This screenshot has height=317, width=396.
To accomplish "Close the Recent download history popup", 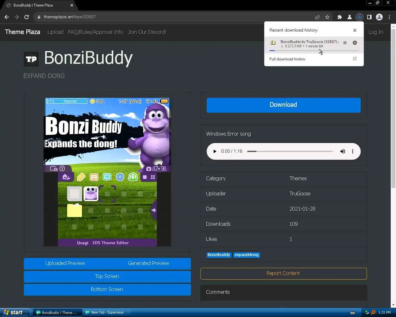I will point(355,30).
